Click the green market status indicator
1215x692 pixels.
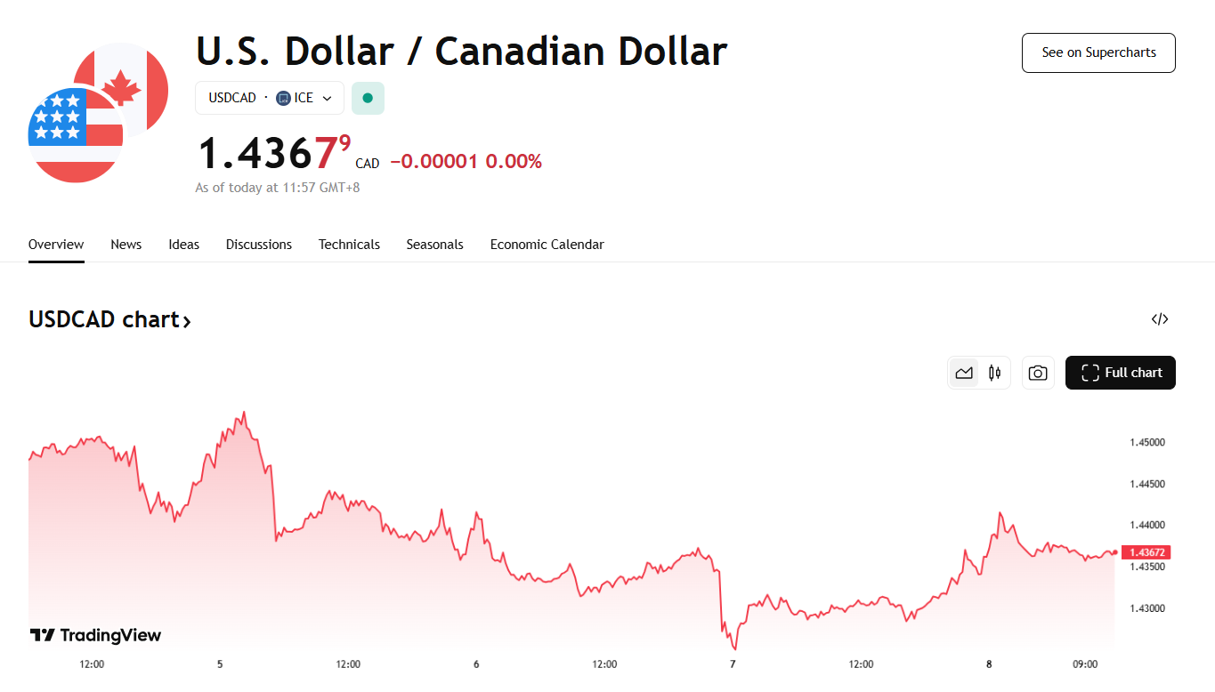point(368,98)
